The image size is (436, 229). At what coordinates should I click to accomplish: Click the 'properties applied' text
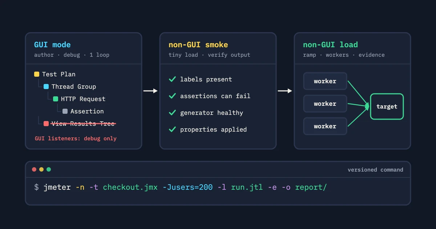(x=213, y=129)
